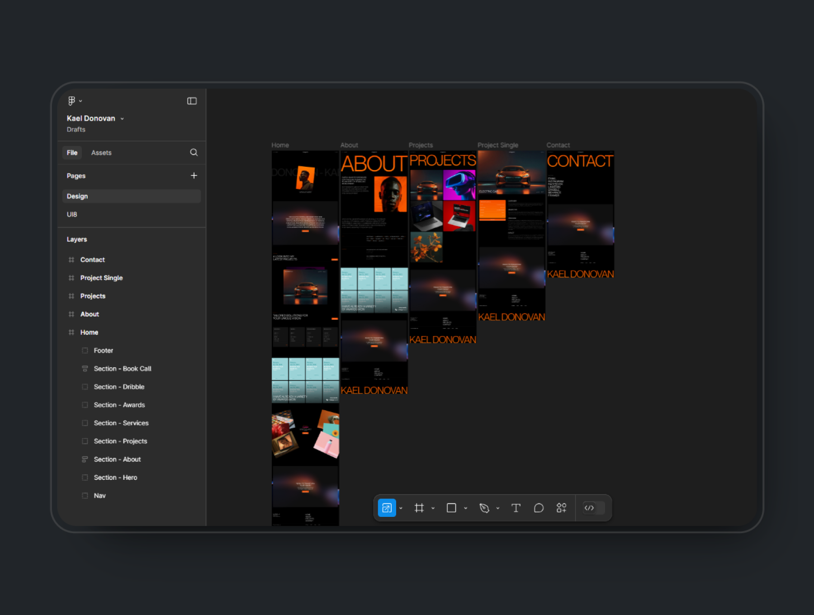Select the Text tool

tap(516, 508)
